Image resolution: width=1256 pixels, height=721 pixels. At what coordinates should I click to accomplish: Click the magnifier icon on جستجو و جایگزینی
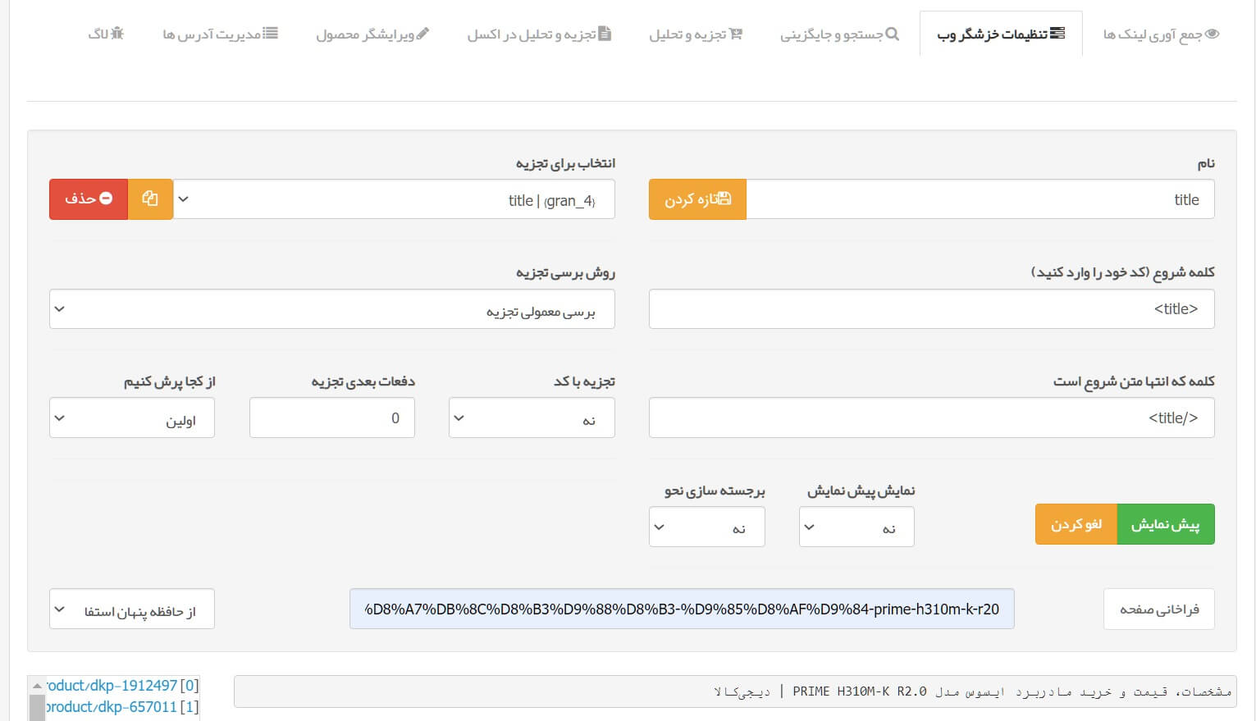[893, 34]
